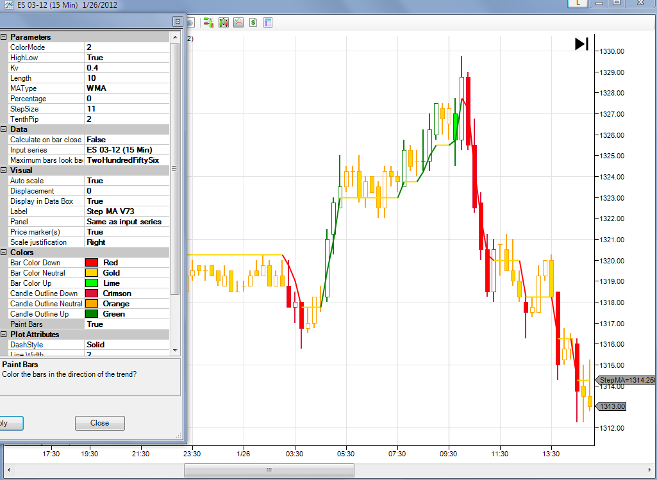Click StepMA=1314.25 price marker
Viewport: 657px width, 480px height.
point(626,380)
